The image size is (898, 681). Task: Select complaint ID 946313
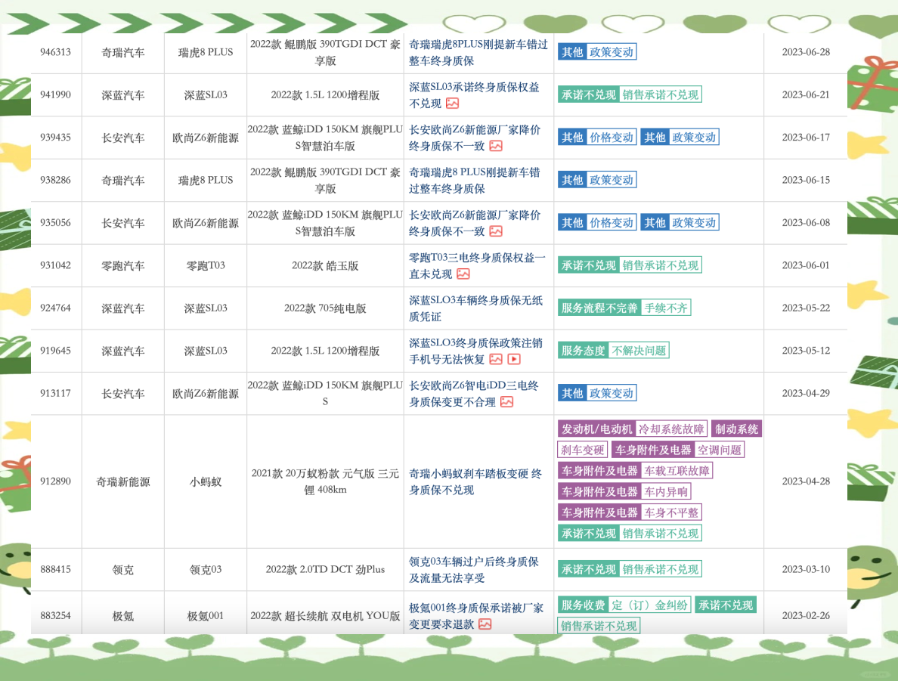tap(55, 52)
